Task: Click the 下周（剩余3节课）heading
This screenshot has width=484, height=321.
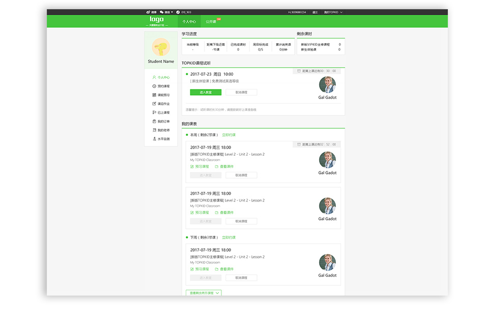Action: pos(204,238)
